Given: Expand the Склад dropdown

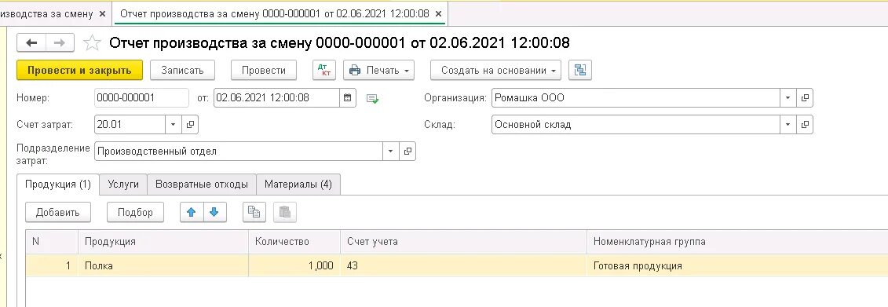Looking at the screenshot, I should pyautogui.click(x=788, y=125).
